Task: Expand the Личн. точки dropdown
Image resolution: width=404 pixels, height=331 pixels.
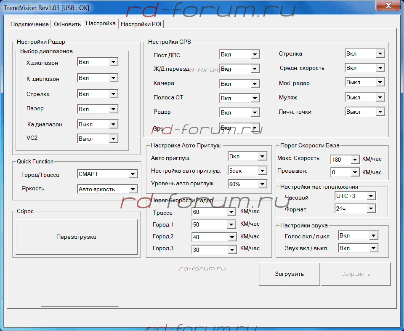Action: [x=365, y=112]
